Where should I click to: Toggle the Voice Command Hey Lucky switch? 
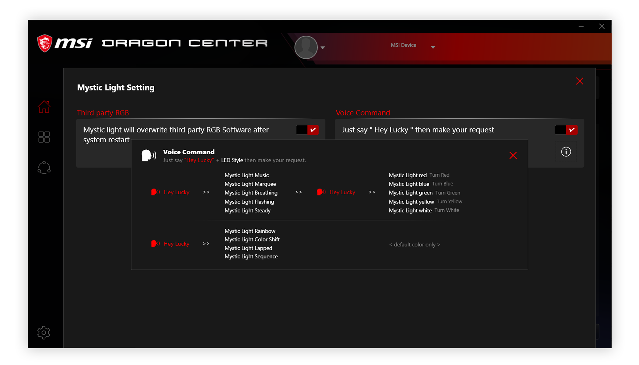click(x=566, y=130)
